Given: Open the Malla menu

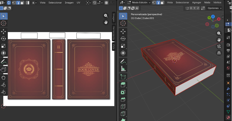Looking at the screenshot, I should (x=207, y=2).
